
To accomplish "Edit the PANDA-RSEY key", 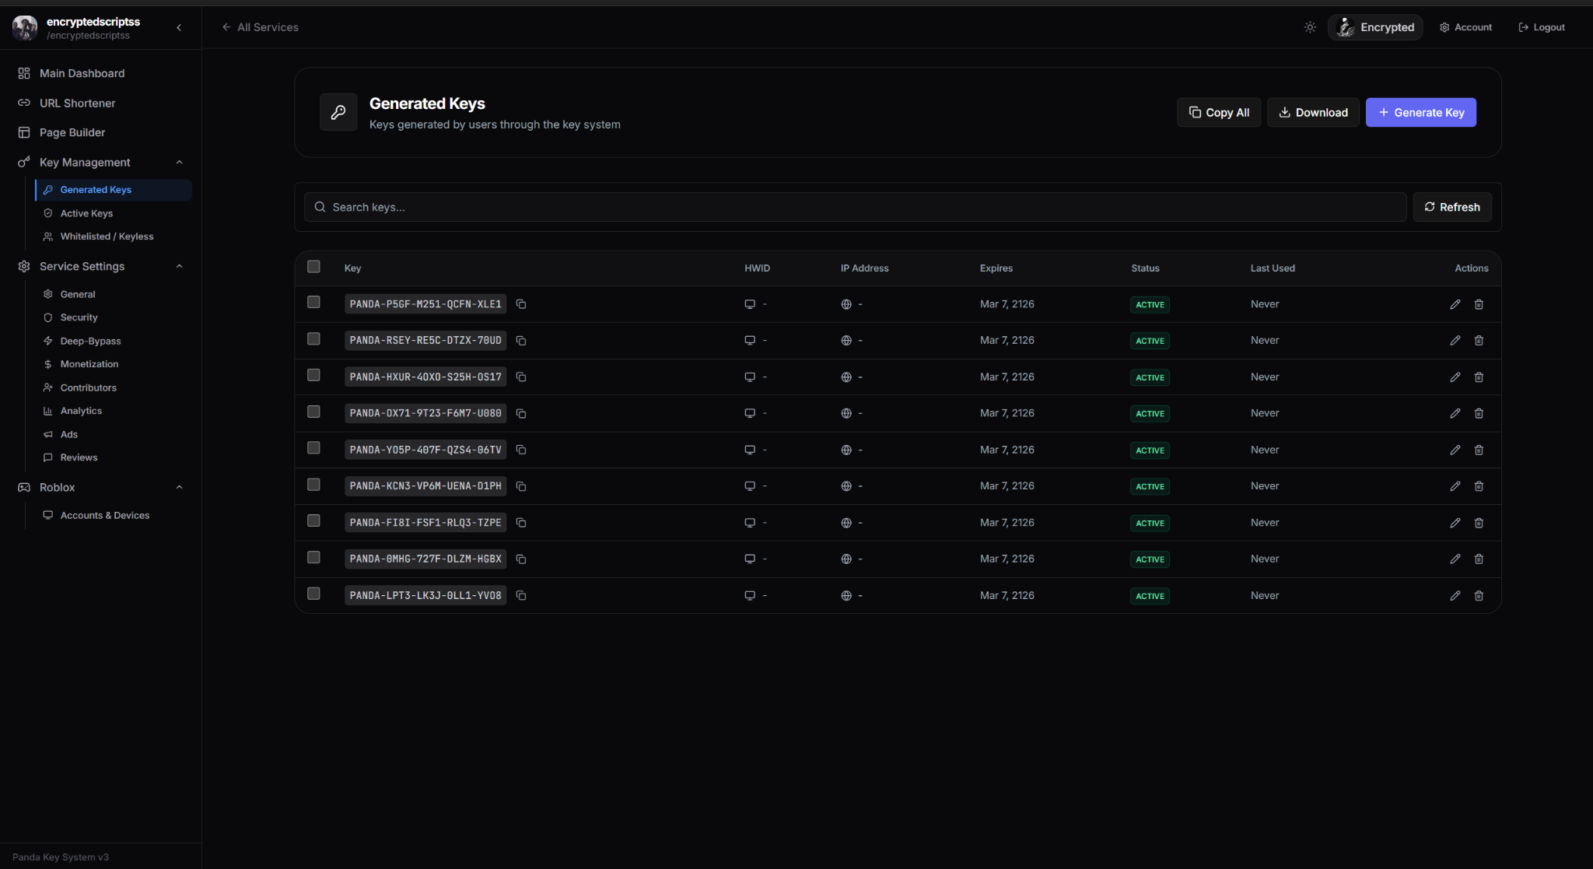I will click(x=1455, y=341).
